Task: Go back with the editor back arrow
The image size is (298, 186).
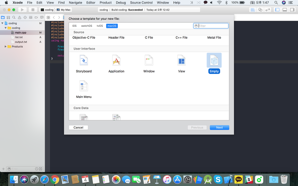Action: coord(54,17)
